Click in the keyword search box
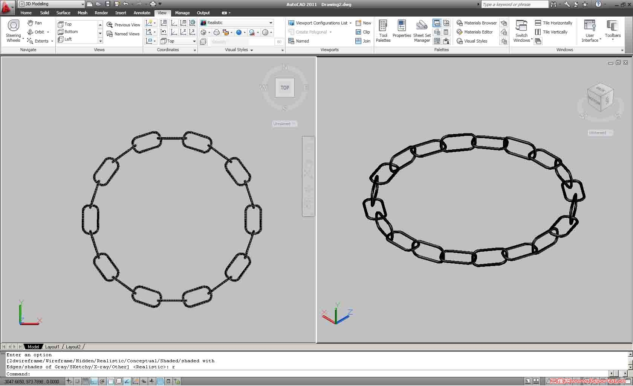The height and width of the screenshot is (386, 633). pos(515,5)
